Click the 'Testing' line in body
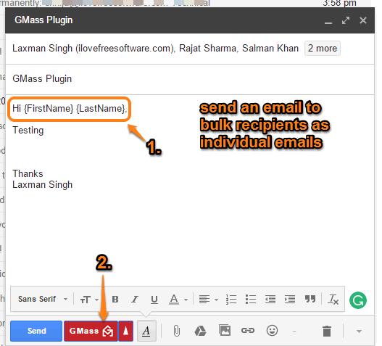This screenshot has width=382, height=346. pyautogui.click(x=28, y=131)
